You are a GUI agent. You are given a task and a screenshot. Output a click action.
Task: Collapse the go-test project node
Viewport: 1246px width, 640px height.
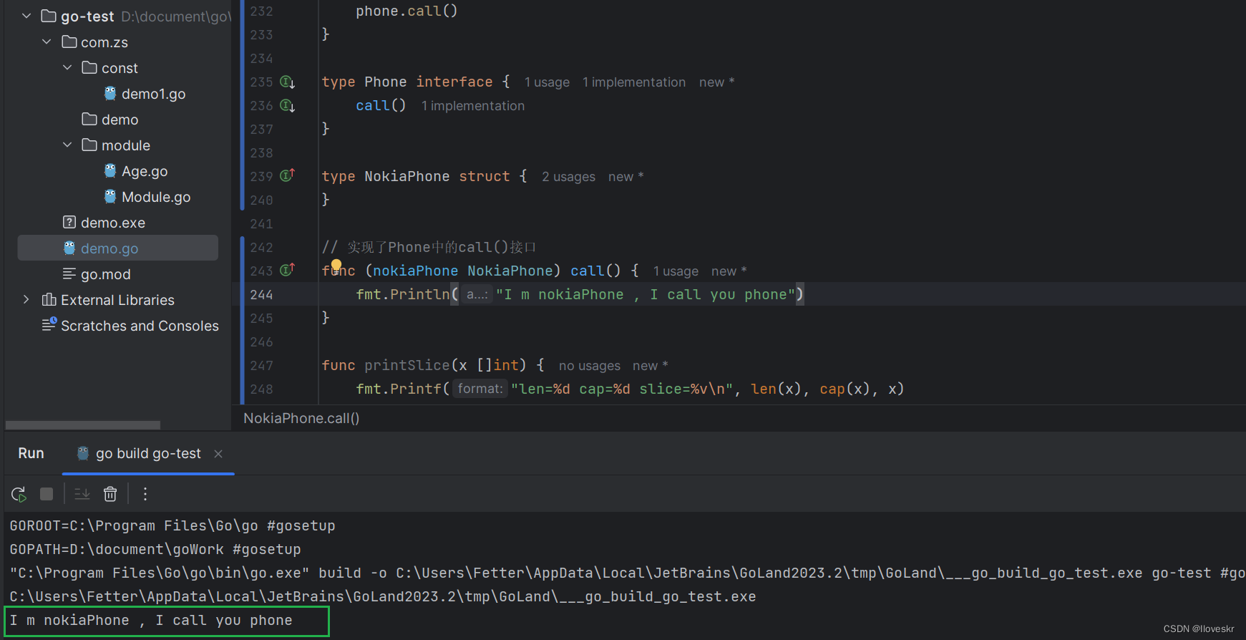point(26,16)
